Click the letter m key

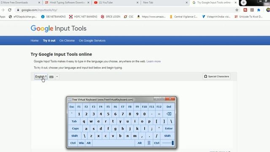[x=135, y=136]
